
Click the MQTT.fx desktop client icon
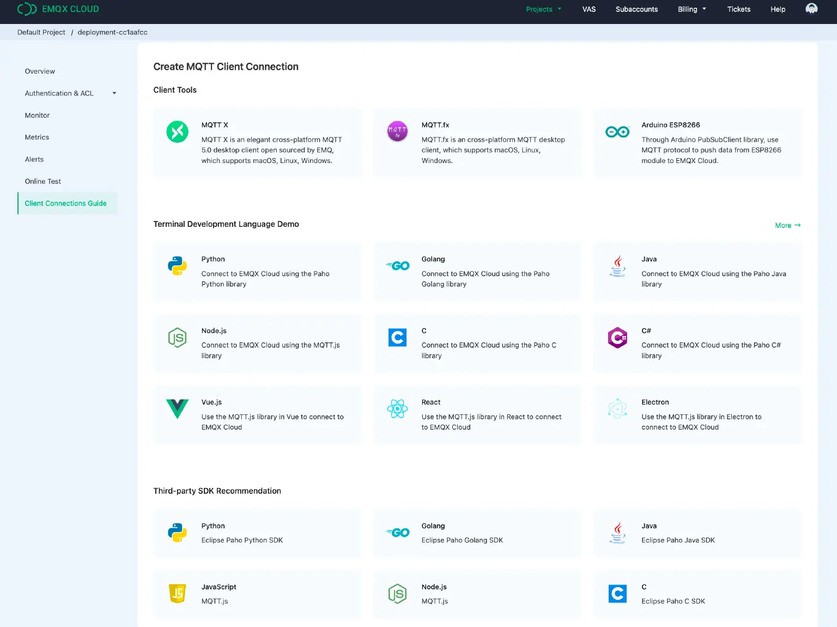click(397, 131)
